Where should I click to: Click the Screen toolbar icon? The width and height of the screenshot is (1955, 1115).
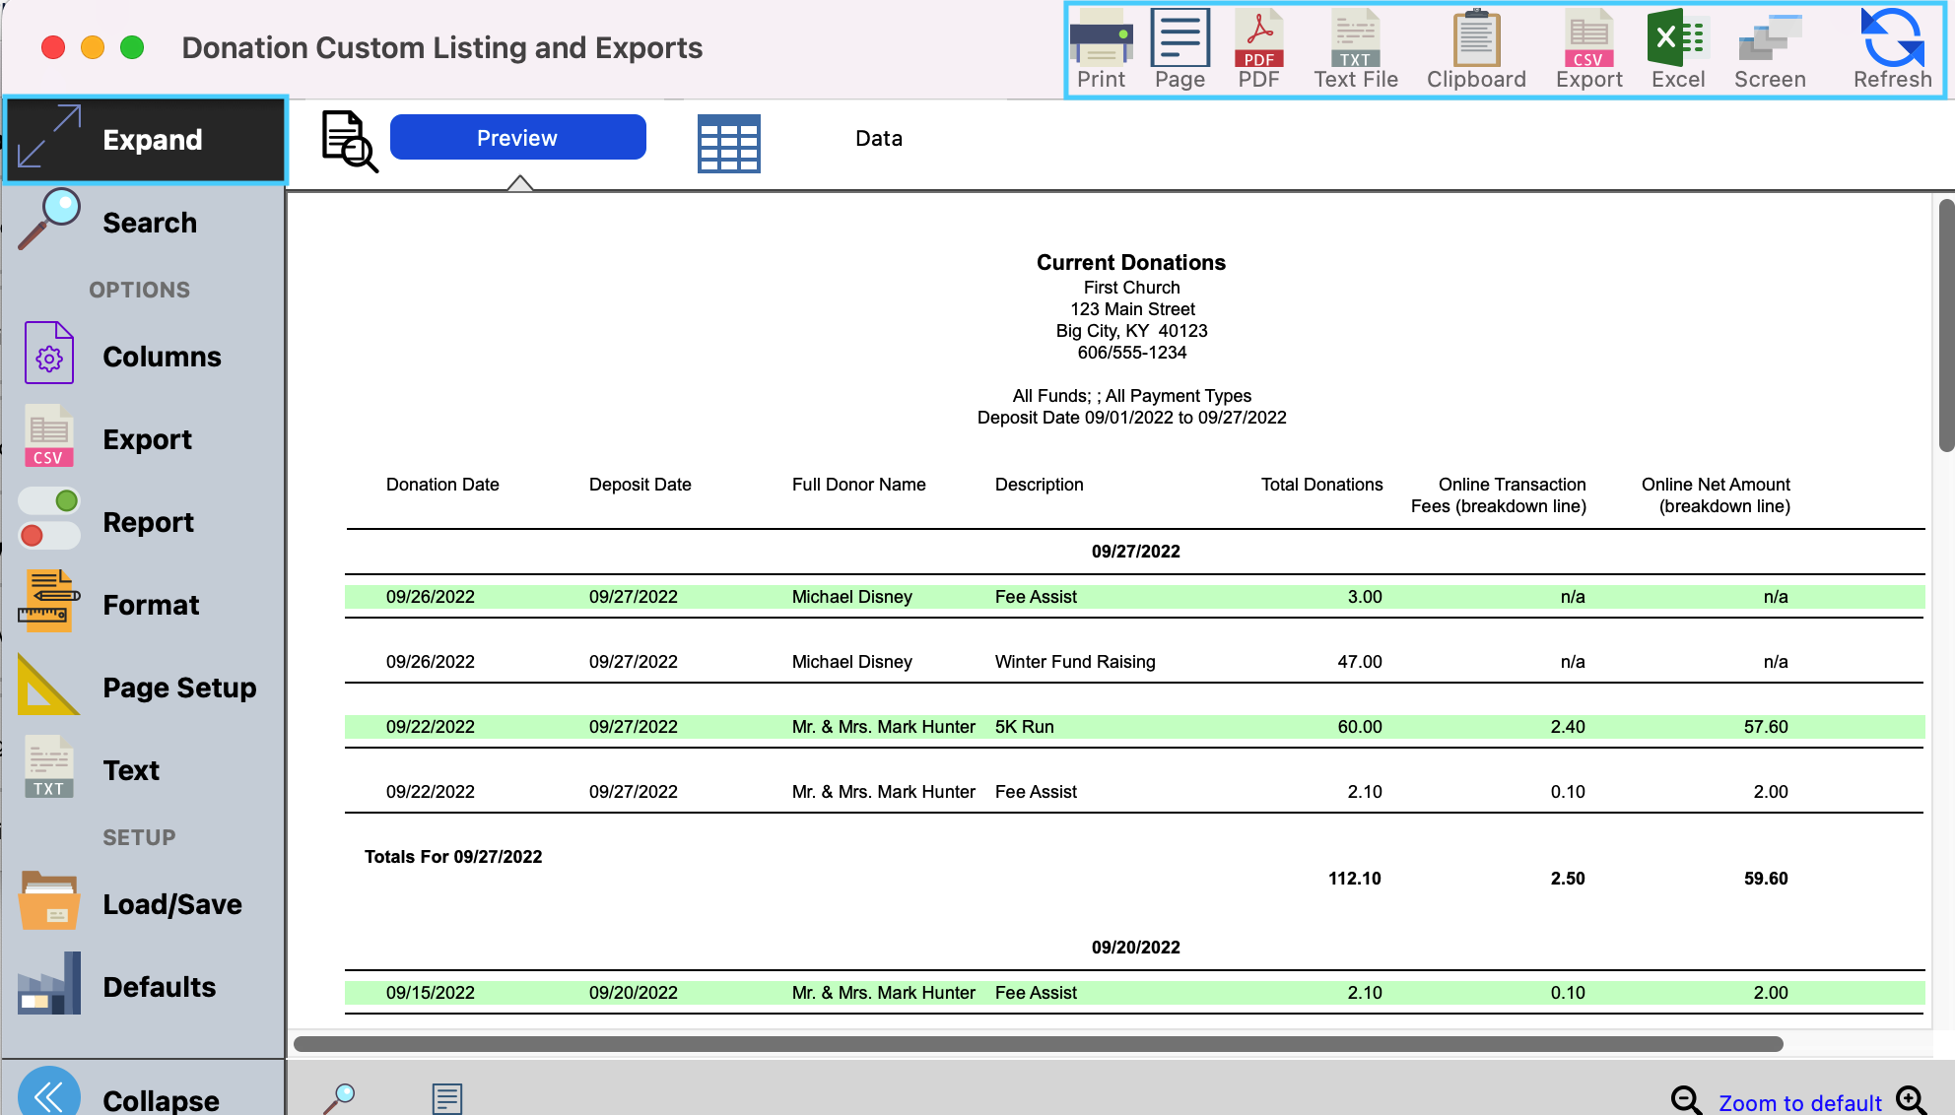(x=1770, y=37)
